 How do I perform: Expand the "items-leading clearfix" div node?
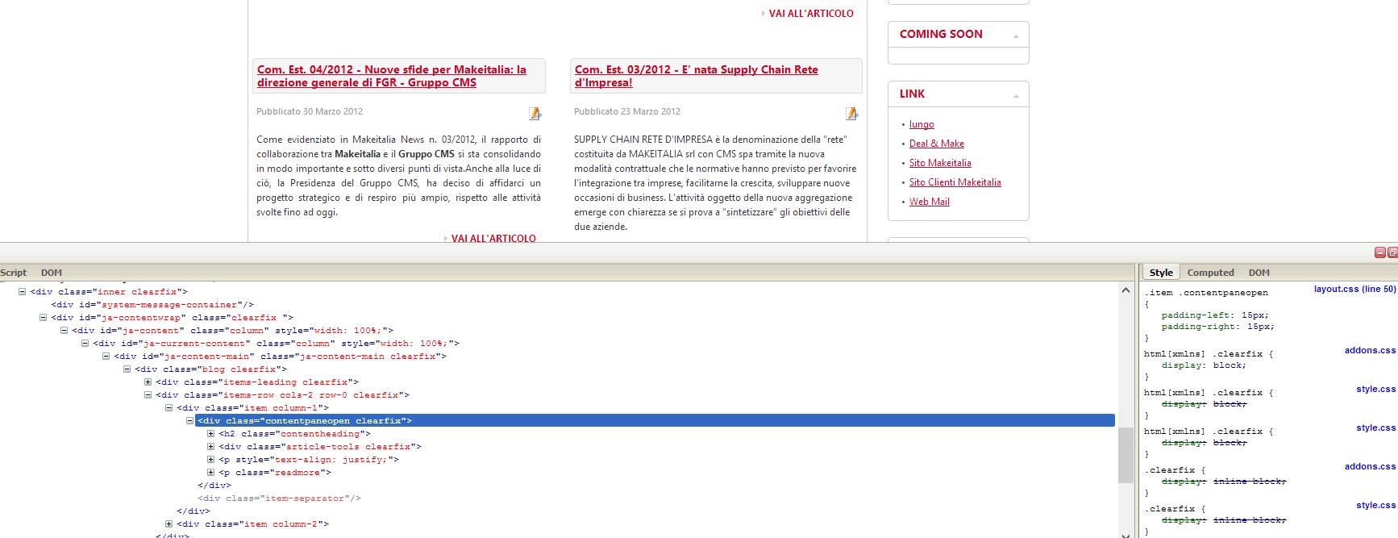click(148, 382)
